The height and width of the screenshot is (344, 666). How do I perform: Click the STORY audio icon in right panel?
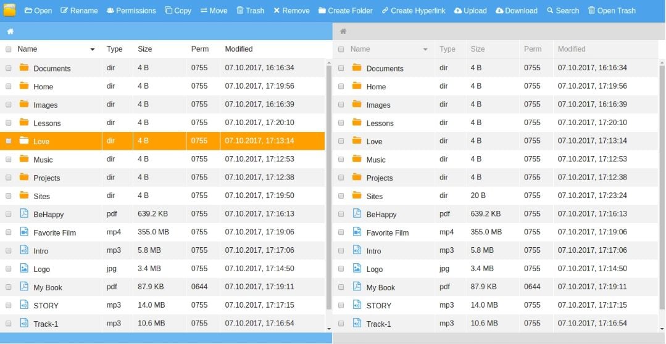pyautogui.click(x=357, y=305)
